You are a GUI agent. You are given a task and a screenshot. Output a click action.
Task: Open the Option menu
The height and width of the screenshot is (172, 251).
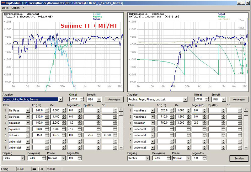pyautogui.click(x=15, y=8)
